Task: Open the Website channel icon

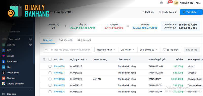Action: [4, 45]
